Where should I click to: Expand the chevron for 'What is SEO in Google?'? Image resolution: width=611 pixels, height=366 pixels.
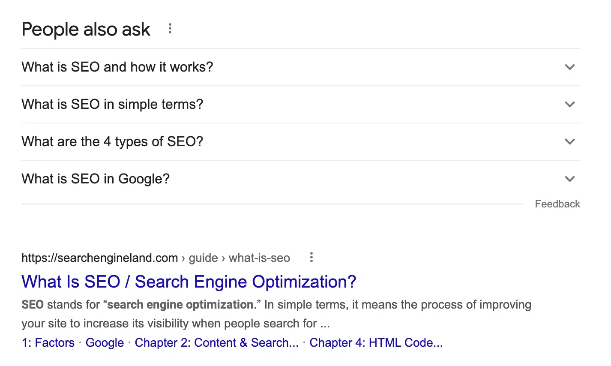click(570, 179)
